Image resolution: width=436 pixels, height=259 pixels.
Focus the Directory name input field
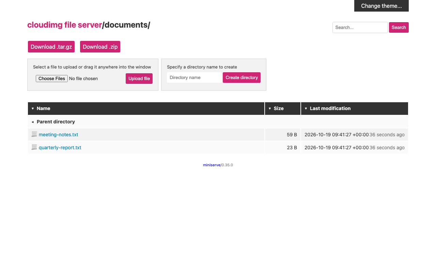pyautogui.click(x=194, y=77)
